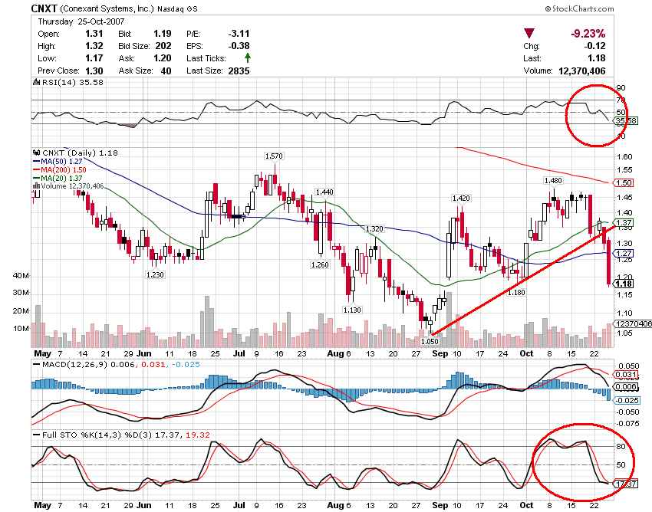The height and width of the screenshot is (512, 652).
Task: Click the 'MACD(12,26,9)' indicator label
Action: 75,364
